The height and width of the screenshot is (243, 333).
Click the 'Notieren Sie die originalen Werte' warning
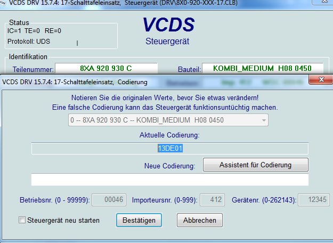(165, 98)
